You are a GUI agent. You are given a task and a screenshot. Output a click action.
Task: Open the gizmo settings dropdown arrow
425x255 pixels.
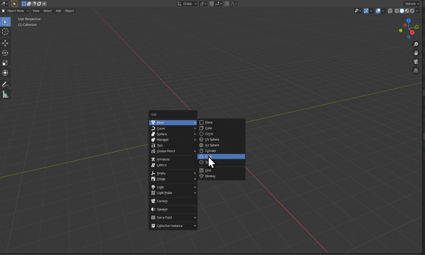coord(371,11)
